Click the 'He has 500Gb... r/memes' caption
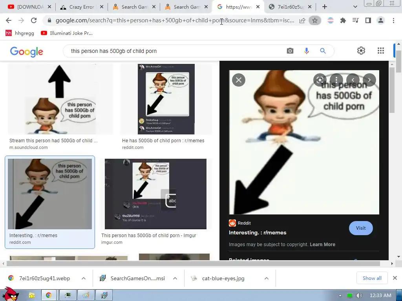This screenshot has height=301, width=402. pyautogui.click(x=163, y=141)
